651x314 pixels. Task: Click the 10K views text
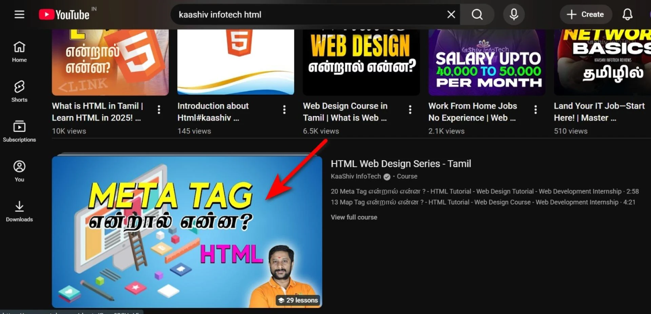(69, 131)
